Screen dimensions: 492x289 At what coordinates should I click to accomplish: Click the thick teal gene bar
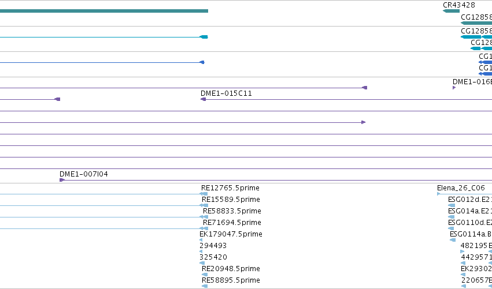pos(104,11)
